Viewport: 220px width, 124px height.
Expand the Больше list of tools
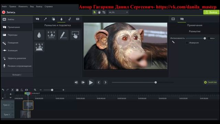pos(17,75)
